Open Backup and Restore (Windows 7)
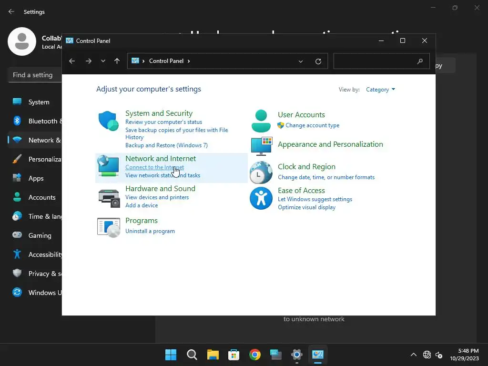Image resolution: width=488 pixels, height=366 pixels. pos(166,145)
